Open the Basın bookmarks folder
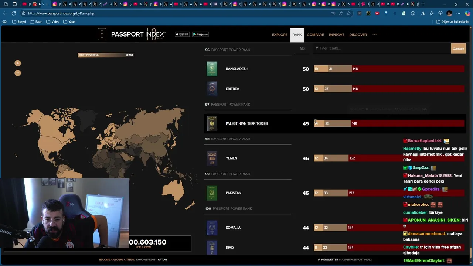The height and width of the screenshot is (266, 473). click(36, 22)
